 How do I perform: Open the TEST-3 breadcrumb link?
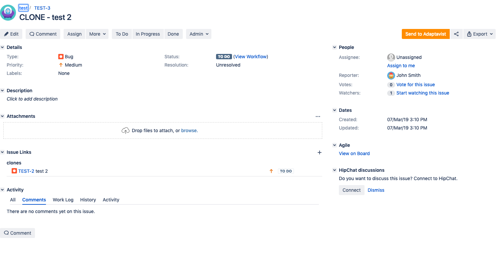point(42,8)
